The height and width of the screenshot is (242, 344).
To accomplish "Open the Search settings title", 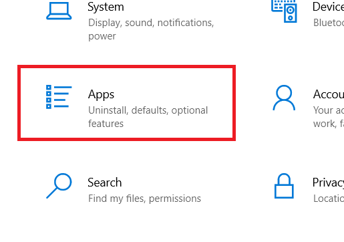I will coord(105,183).
